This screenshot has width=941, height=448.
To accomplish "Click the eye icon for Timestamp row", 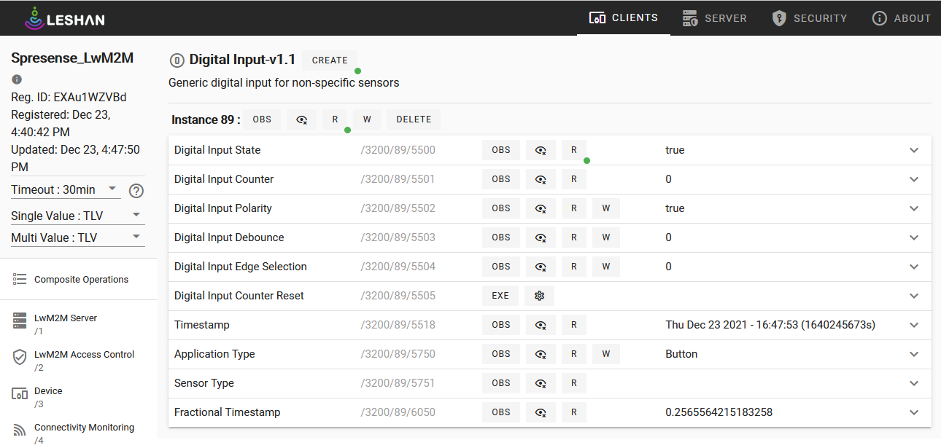I will pos(541,325).
